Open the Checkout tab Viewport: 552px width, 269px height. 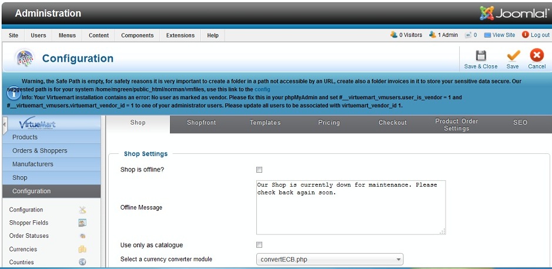393,123
